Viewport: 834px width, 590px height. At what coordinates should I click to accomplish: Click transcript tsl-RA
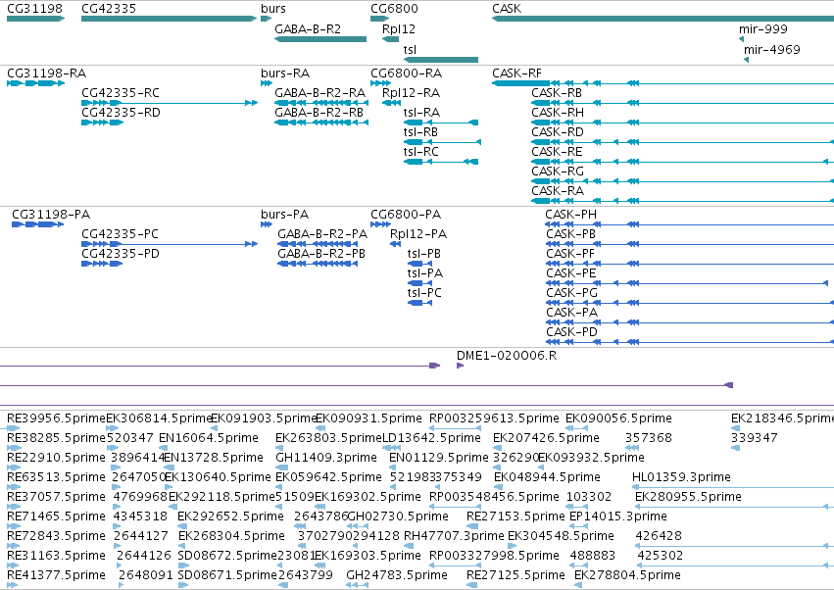coord(421,113)
